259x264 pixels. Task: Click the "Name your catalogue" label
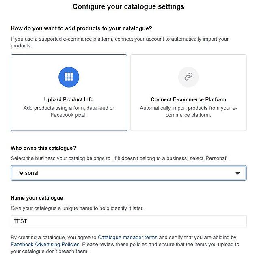37,198
